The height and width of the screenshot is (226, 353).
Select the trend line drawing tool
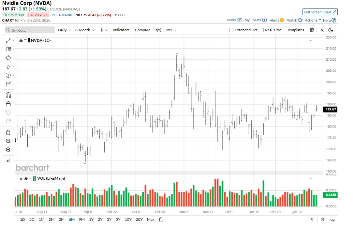(x=8, y=40)
